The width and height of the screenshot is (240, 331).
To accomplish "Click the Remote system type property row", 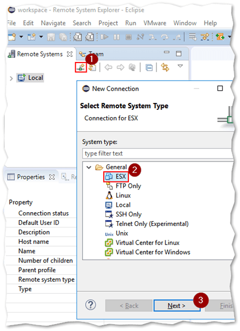I will (41, 280).
